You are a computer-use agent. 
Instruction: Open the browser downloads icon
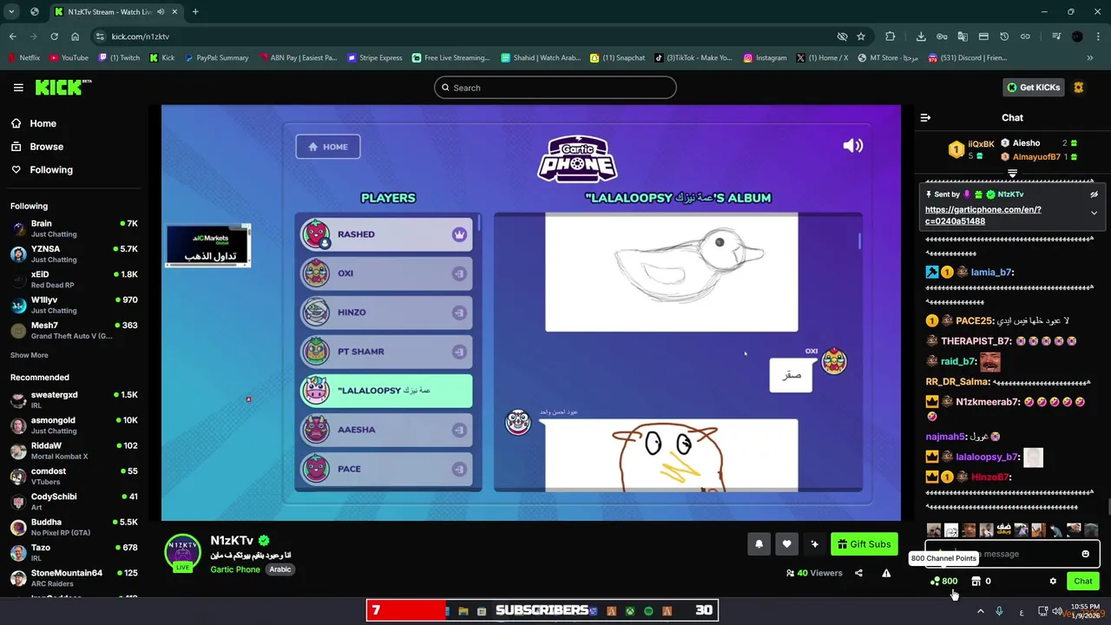(921, 36)
